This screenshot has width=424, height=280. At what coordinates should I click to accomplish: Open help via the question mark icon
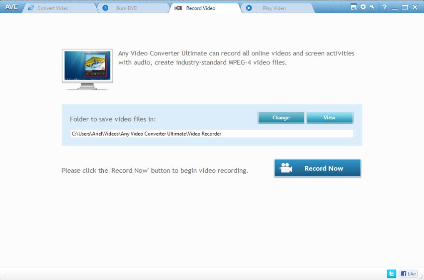point(384,7)
